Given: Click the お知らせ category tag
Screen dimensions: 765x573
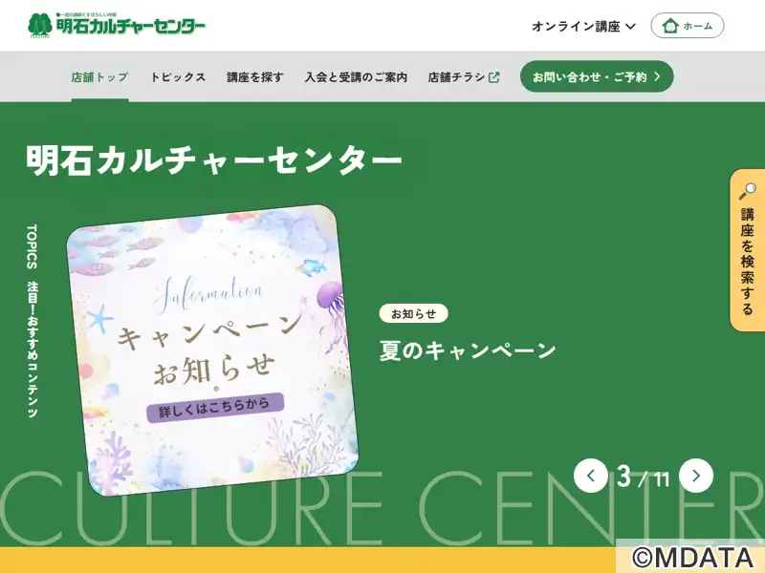Looking at the screenshot, I should tap(413, 314).
